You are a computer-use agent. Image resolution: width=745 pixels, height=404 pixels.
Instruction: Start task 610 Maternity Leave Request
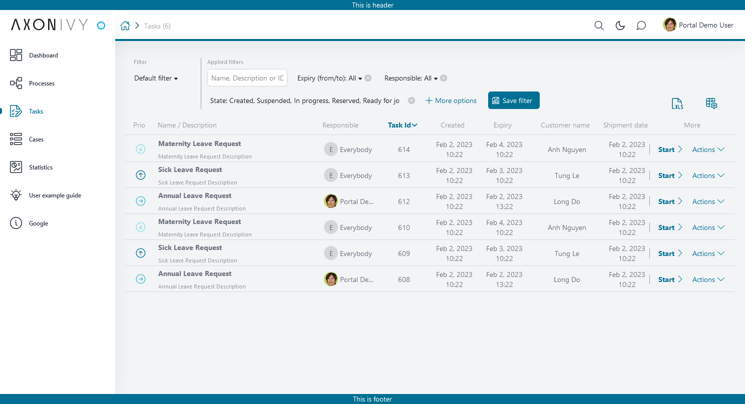coord(670,227)
